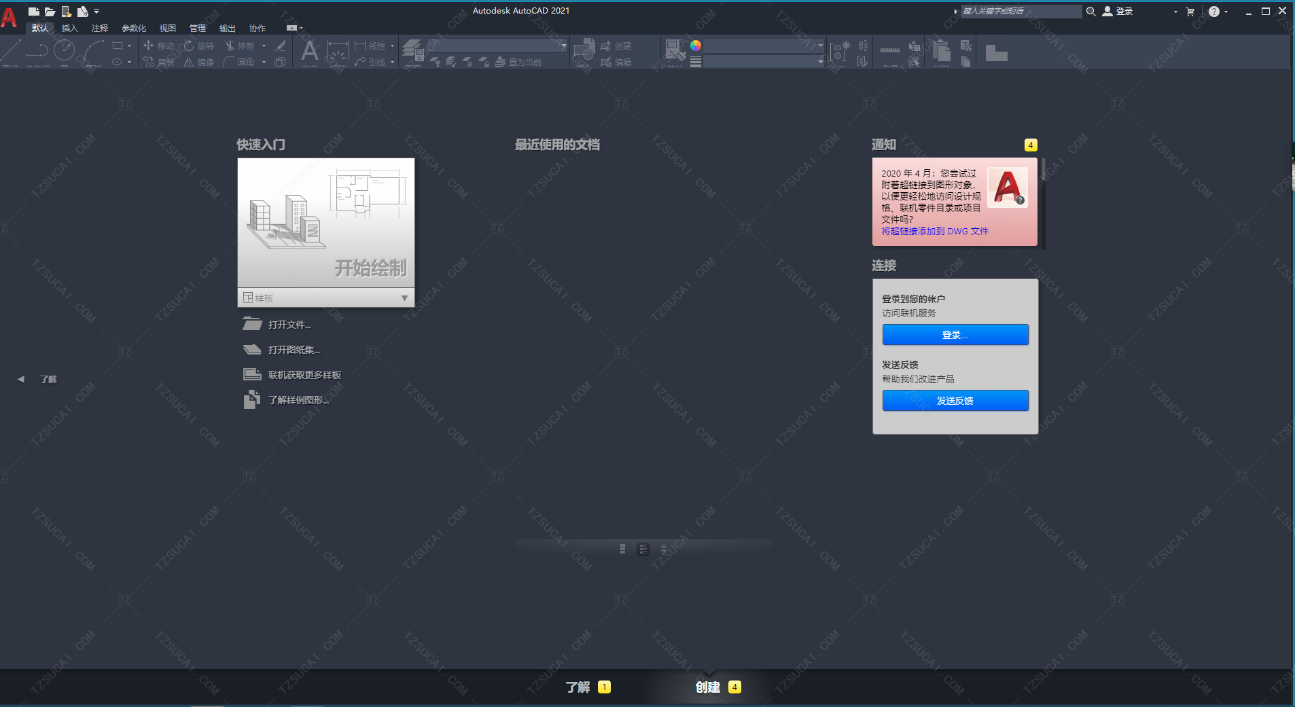
Task: Click 了解样例图形... link
Action: (298, 400)
